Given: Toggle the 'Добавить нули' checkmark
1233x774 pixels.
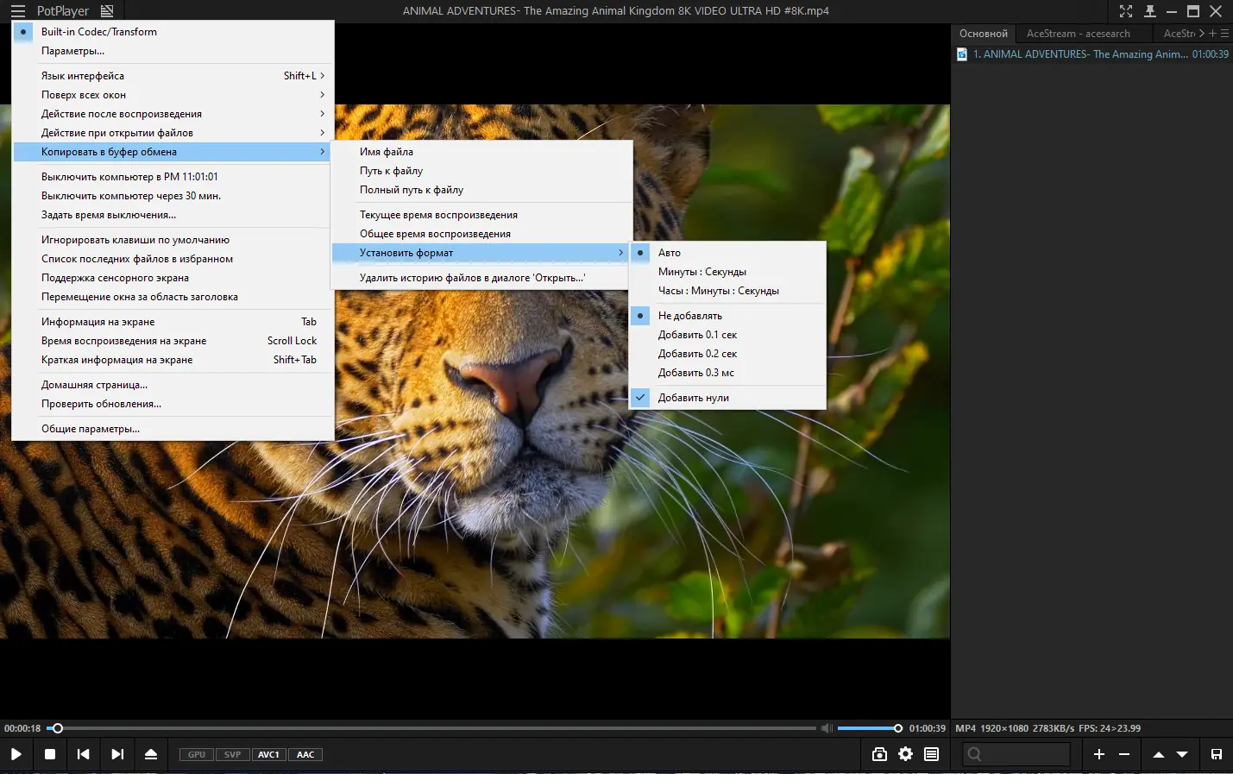Looking at the screenshot, I should (693, 398).
